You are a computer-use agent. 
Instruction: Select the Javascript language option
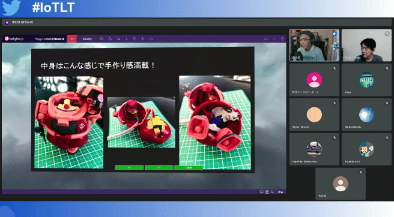click(x=87, y=39)
